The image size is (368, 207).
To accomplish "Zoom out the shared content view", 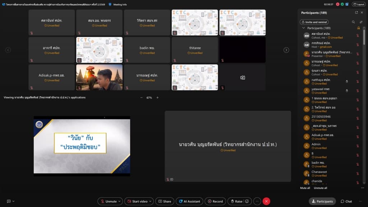I will (x=141, y=98).
